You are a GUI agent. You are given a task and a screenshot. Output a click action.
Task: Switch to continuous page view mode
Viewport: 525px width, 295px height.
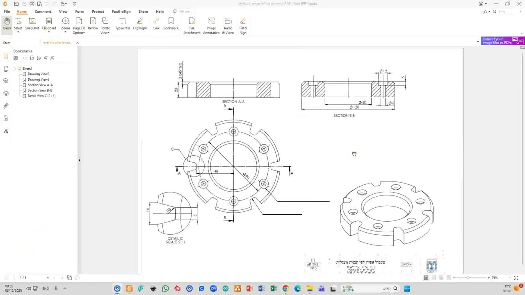point(434,278)
